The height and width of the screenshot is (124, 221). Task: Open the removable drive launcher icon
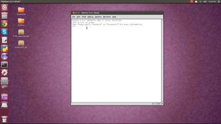point(4,105)
